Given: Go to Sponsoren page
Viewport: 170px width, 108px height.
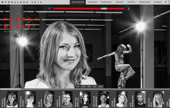Looking at the screenshot, I should [x=106, y=2].
